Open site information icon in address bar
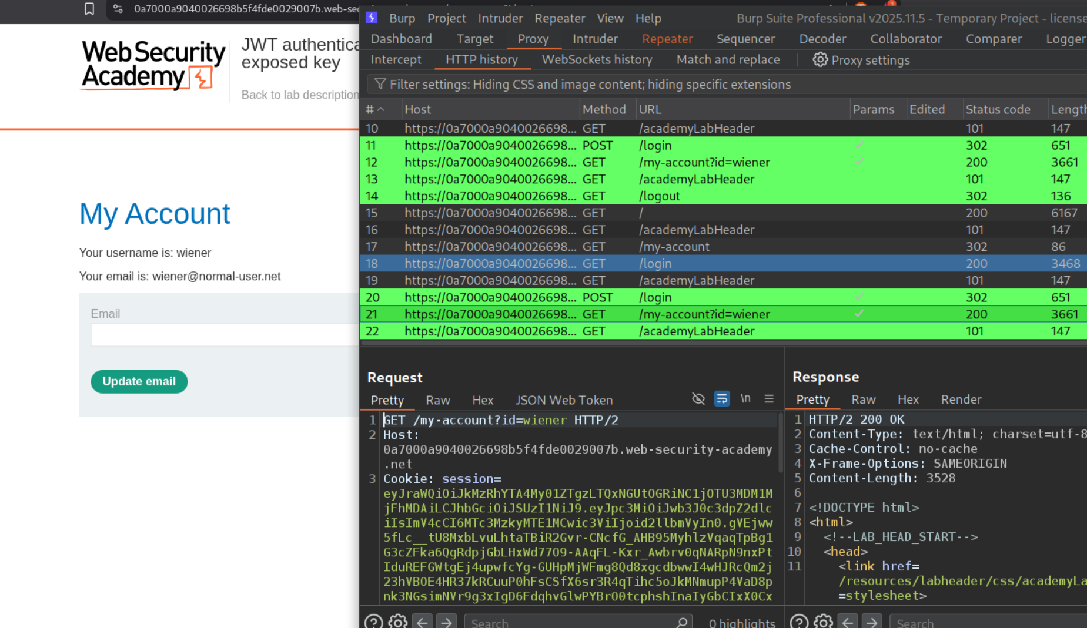Viewport: 1087px width, 628px height. pos(118,9)
